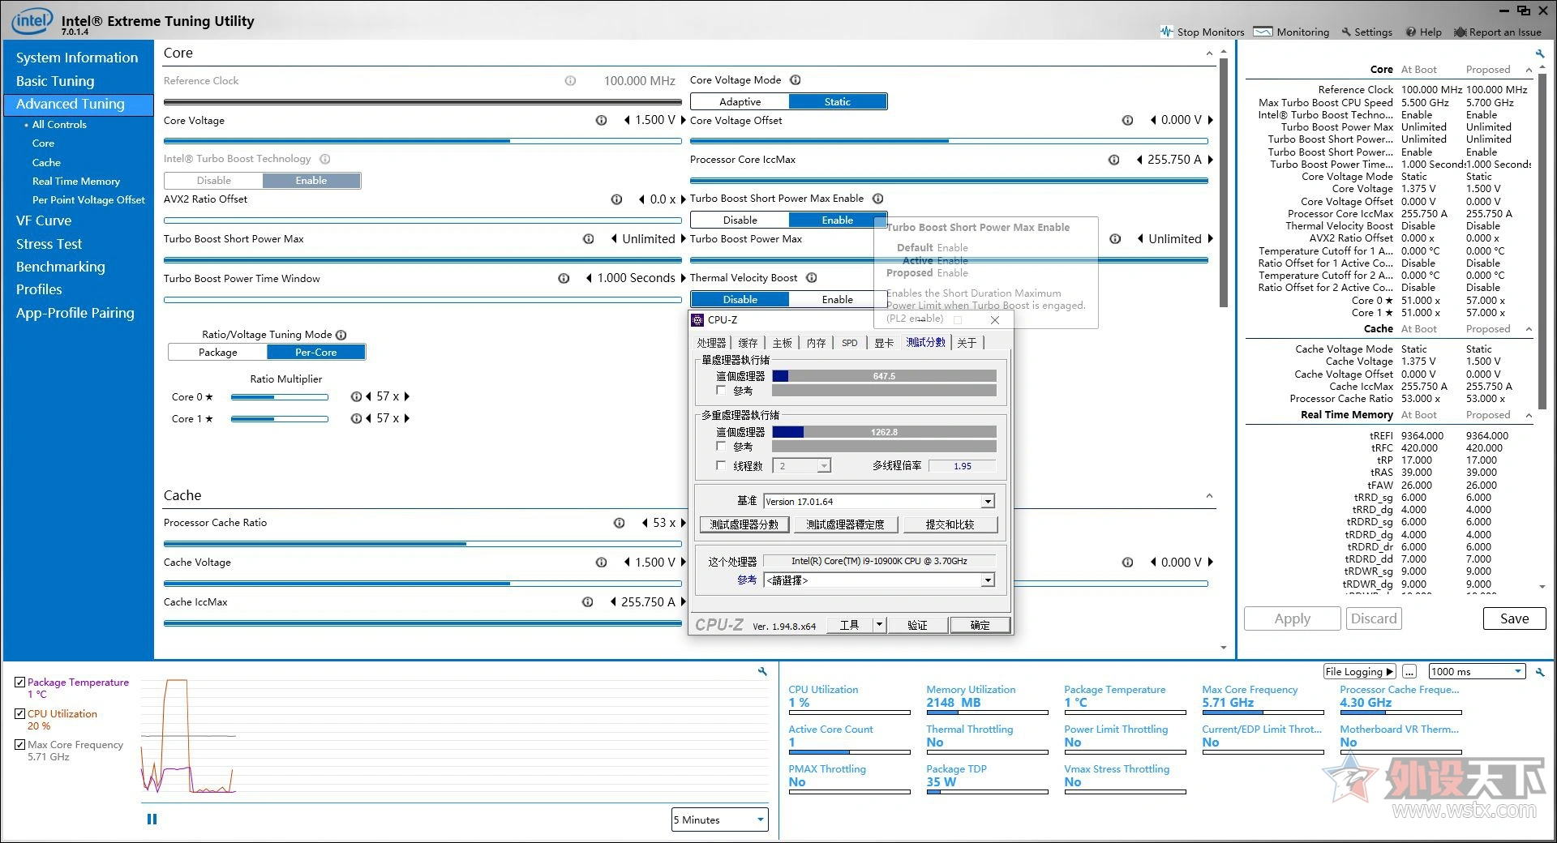Increase Processor Core IccMax with right arrow
Image resolution: width=1557 pixels, height=843 pixels.
[1210, 160]
